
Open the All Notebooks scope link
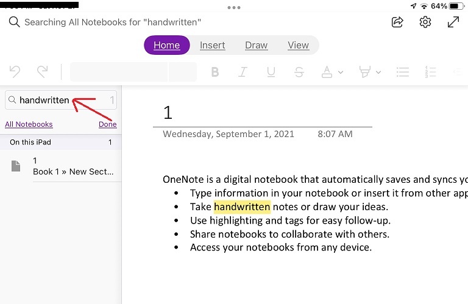[29, 124]
